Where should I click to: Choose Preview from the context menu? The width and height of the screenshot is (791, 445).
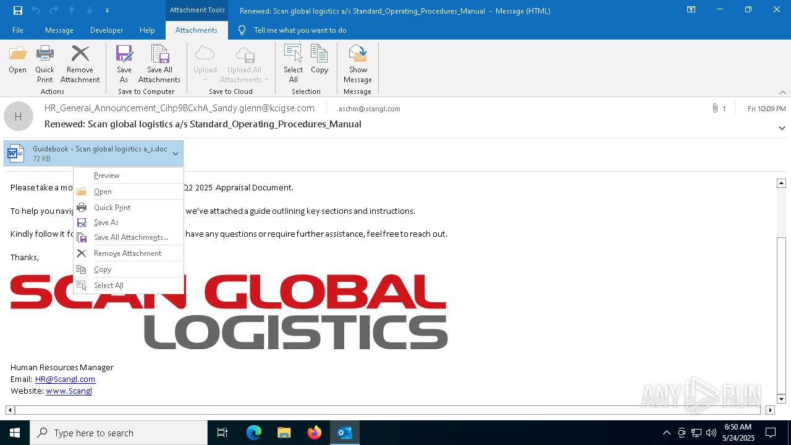(x=129, y=176)
